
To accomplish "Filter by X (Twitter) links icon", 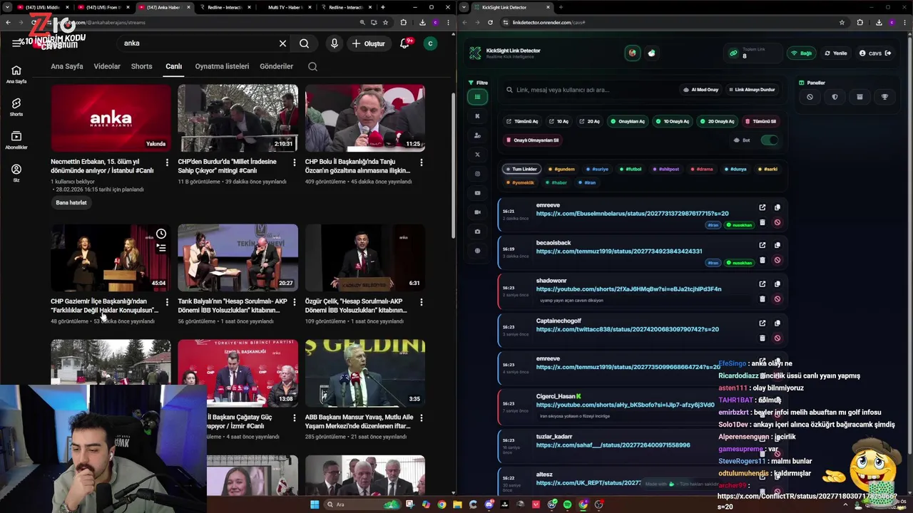I will [x=478, y=155].
